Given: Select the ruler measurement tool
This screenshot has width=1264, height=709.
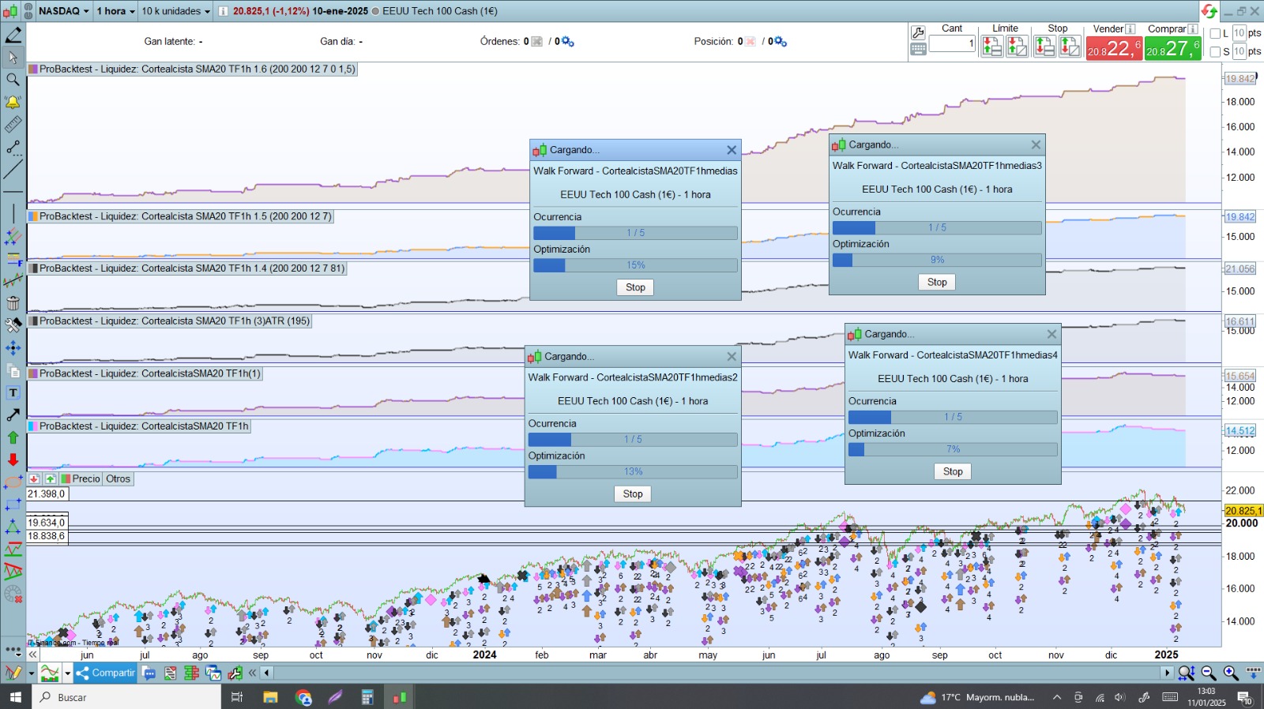Looking at the screenshot, I should pos(13,125).
